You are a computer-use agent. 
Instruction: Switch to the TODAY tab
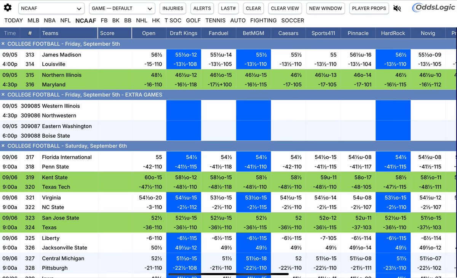click(14, 21)
